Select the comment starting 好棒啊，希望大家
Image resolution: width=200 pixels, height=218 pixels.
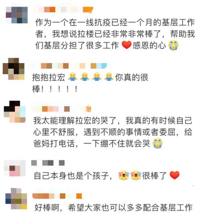[114, 207]
